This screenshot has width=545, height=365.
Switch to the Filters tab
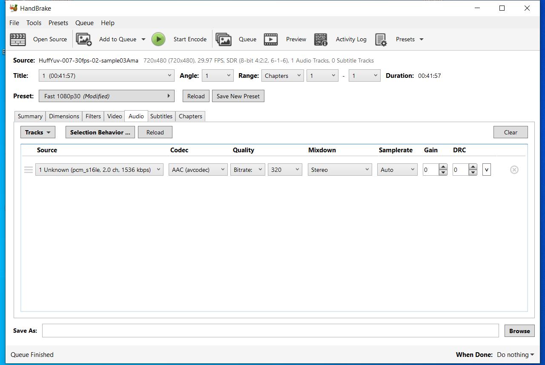click(93, 116)
